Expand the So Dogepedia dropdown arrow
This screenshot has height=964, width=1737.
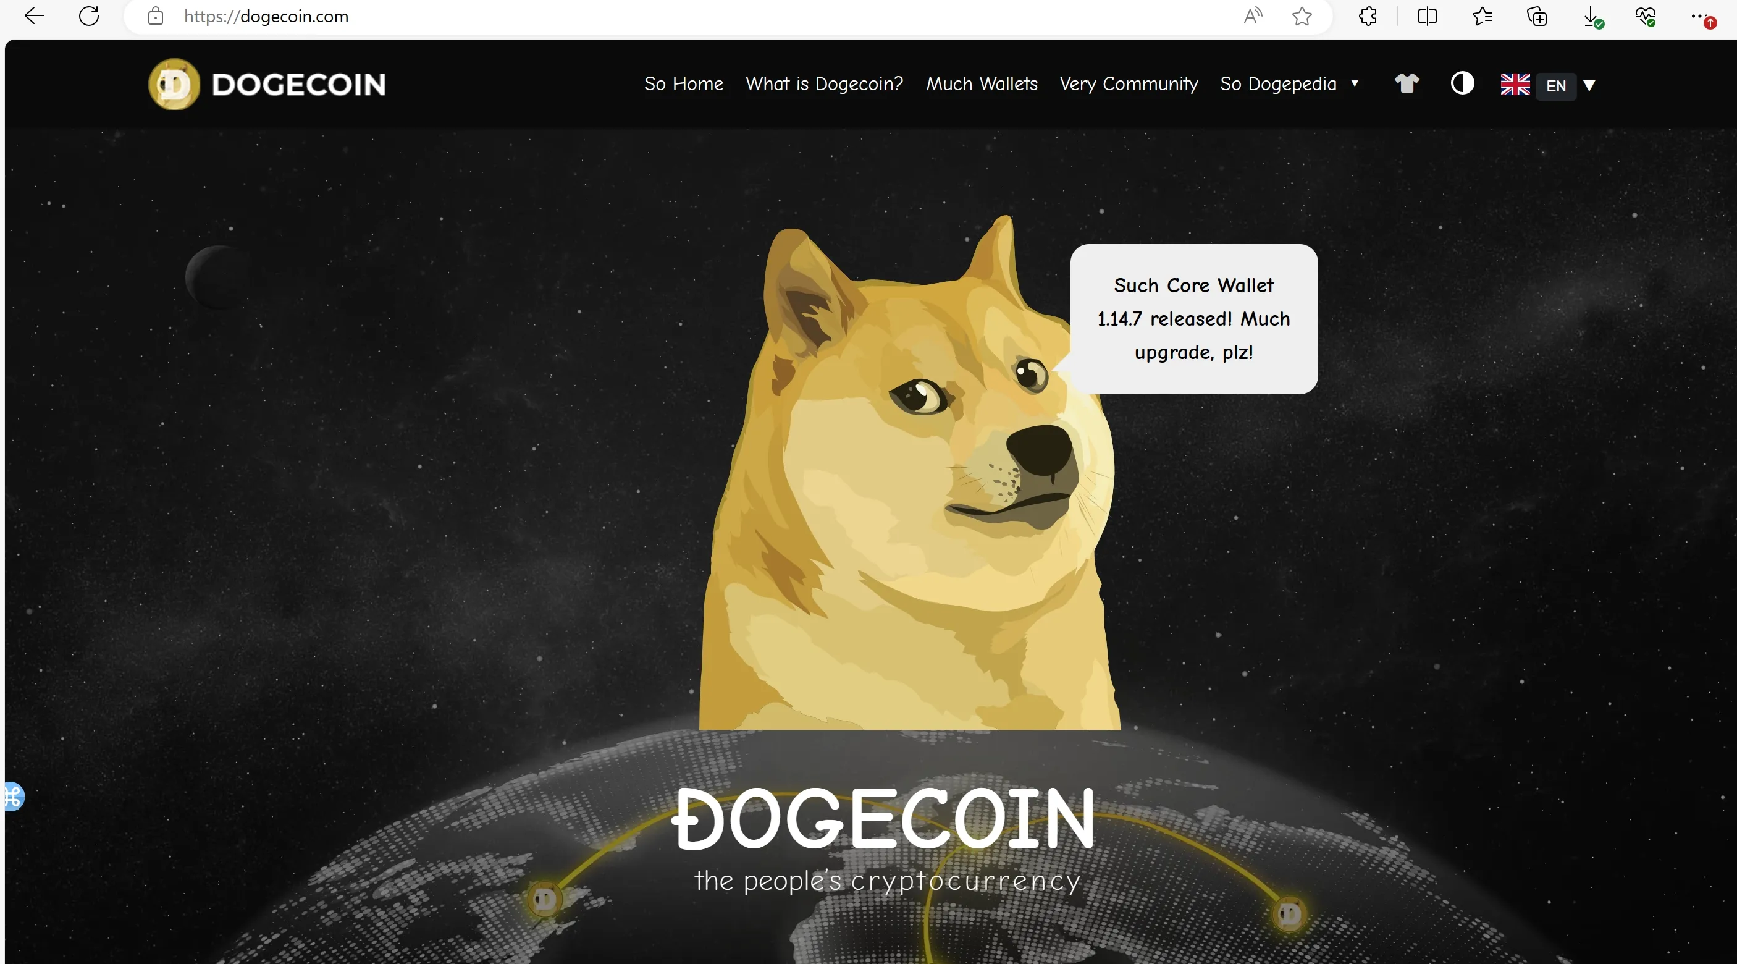click(x=1355, y=83)
